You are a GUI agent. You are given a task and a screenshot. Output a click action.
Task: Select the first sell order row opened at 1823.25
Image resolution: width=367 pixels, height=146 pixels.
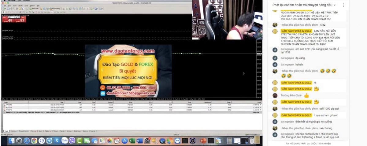132,105
